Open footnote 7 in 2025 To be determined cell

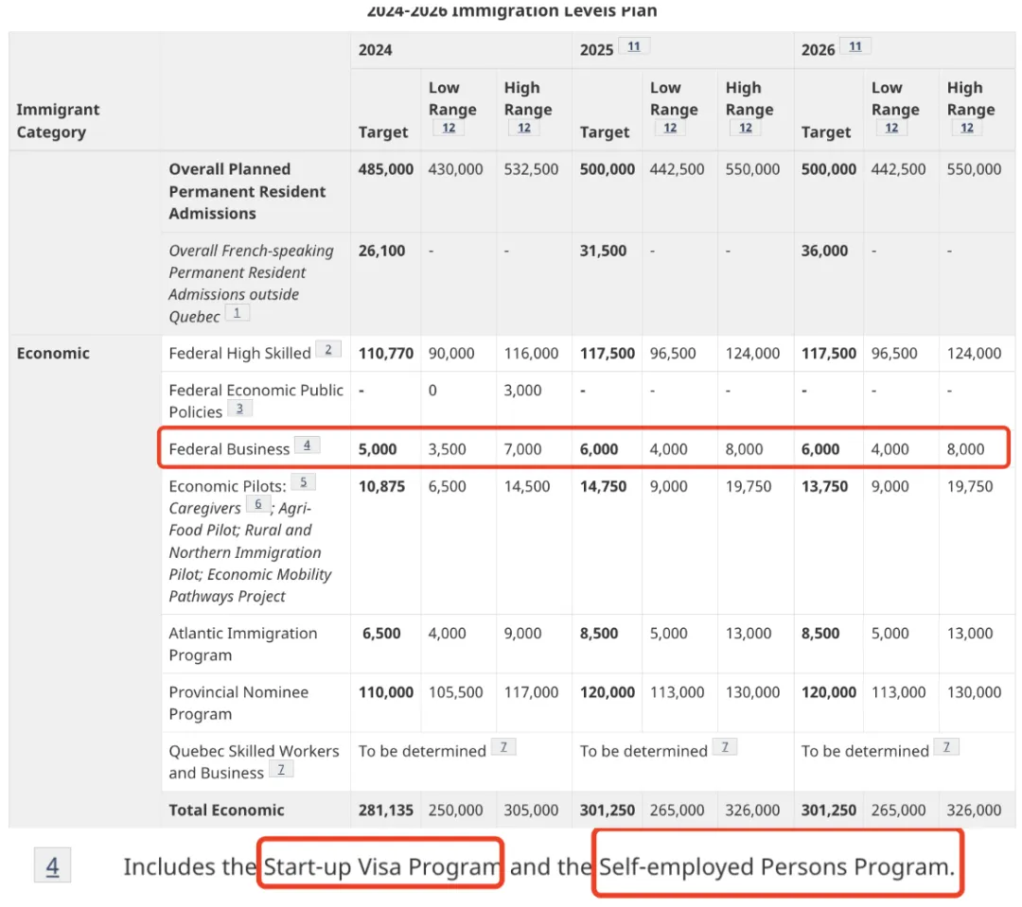tap(725, 747)
